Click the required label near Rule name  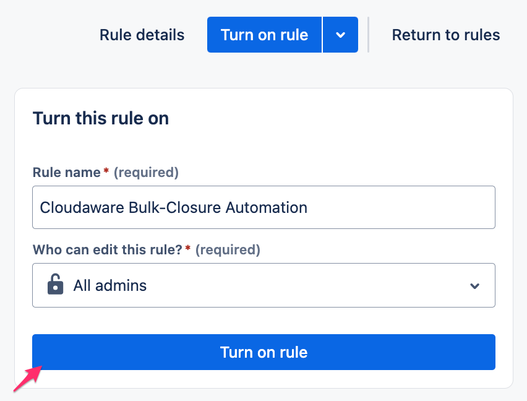pyautogui.click(x=146, y=172)
